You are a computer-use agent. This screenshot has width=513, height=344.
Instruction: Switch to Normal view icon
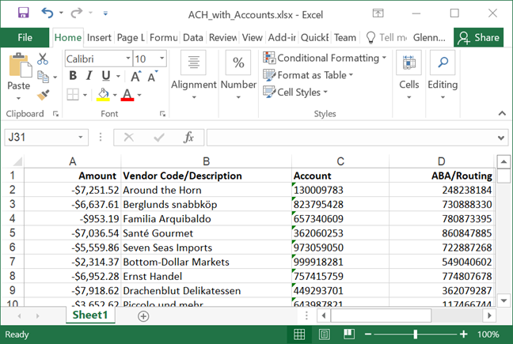299,335
